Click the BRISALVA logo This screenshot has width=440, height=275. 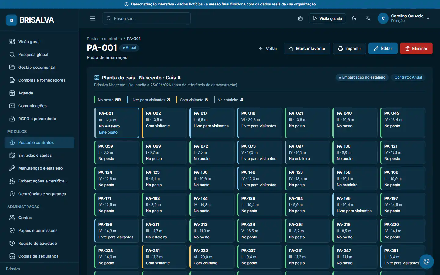30,20
